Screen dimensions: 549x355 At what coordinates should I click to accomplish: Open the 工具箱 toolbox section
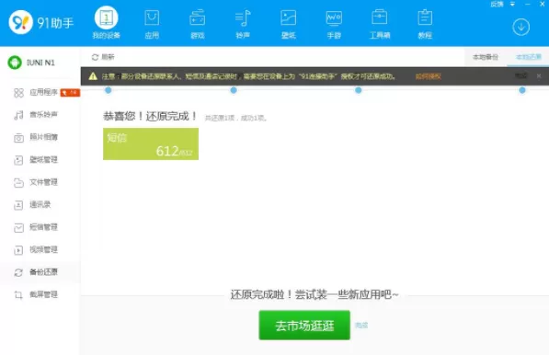[380, 24]
